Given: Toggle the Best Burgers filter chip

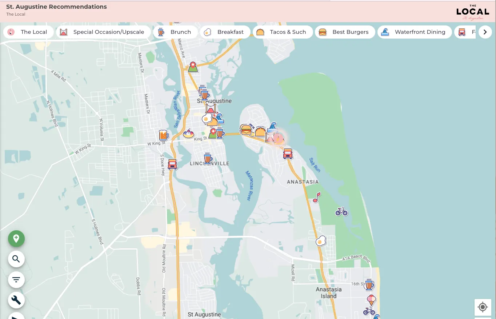Looking at the screenshot, I should [344, 32].
